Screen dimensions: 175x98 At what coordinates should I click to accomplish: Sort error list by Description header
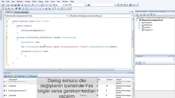(x=13, y=79)
